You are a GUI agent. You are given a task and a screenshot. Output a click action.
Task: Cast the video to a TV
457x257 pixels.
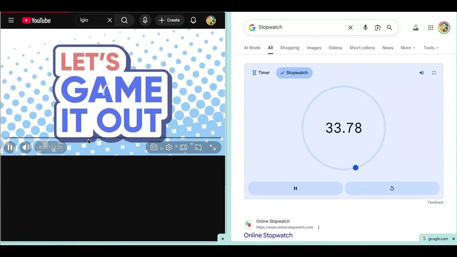[x=198, y=147]
